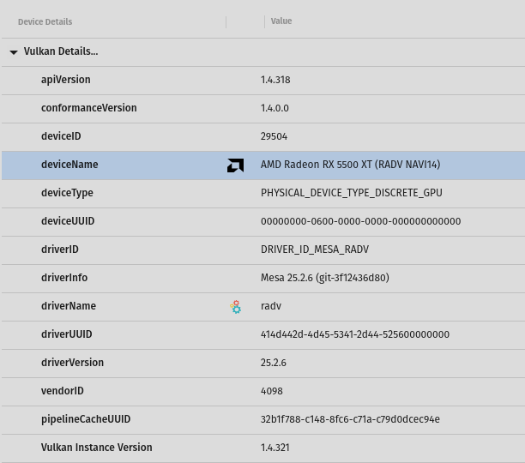
Task: Select the driverInfo row
Action: coord(64,278)
